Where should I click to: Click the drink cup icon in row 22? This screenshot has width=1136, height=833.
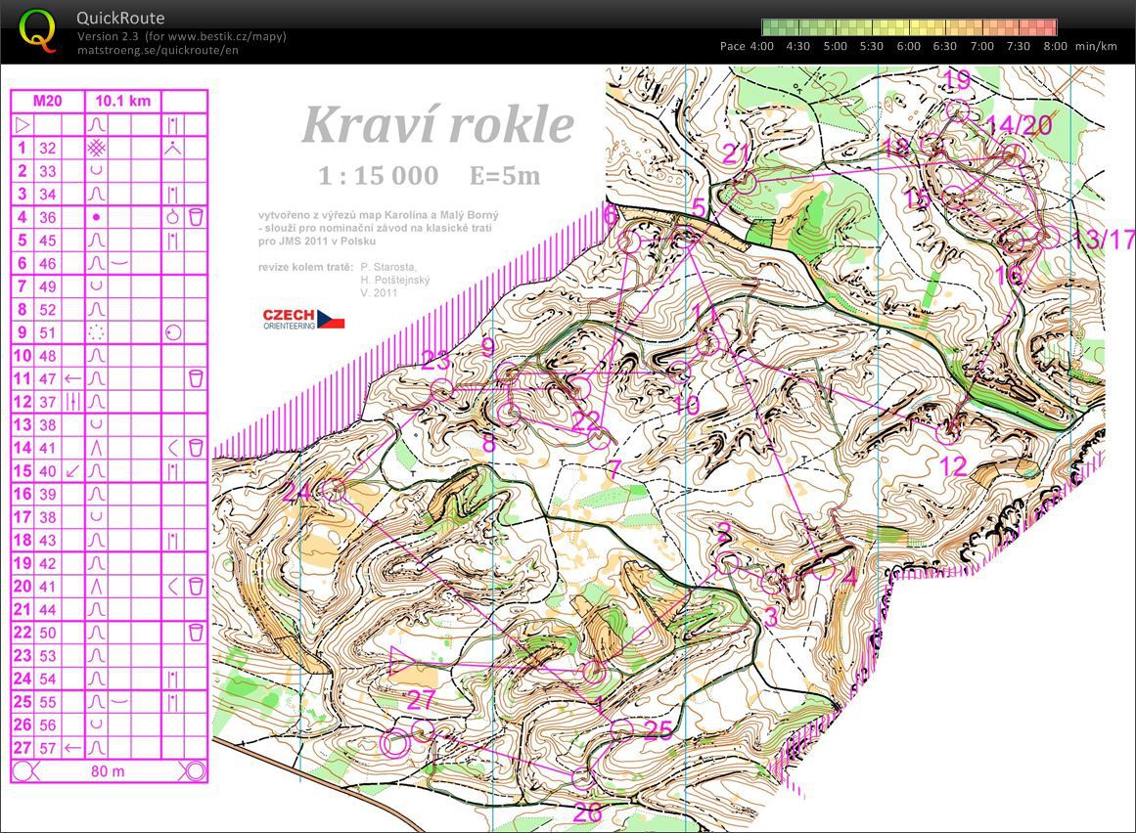(196, 633)
